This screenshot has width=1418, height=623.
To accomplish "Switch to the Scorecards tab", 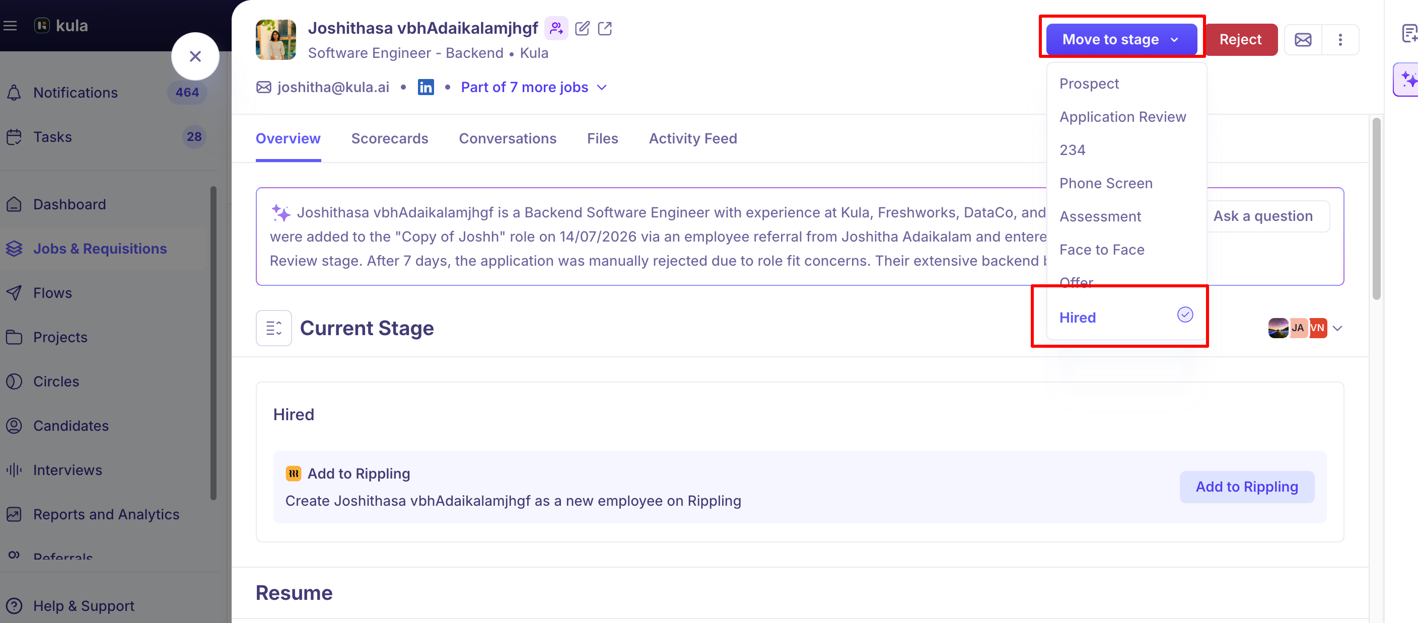I will [x=389, y=138].
